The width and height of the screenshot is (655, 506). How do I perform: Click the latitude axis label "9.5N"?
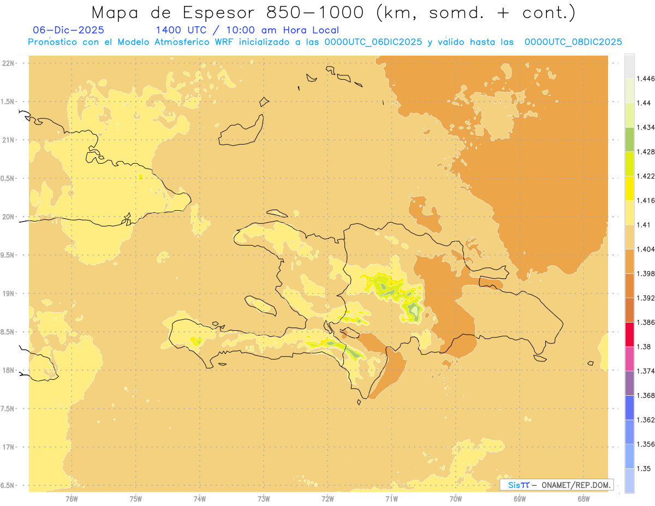click(x=8, y=255)
